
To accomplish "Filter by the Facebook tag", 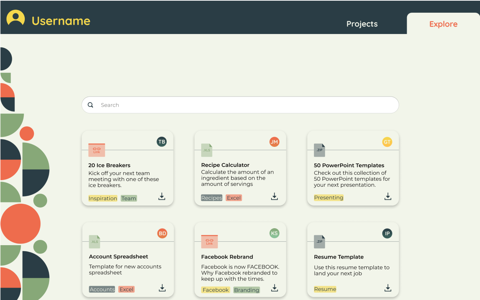I will [216, 290].
